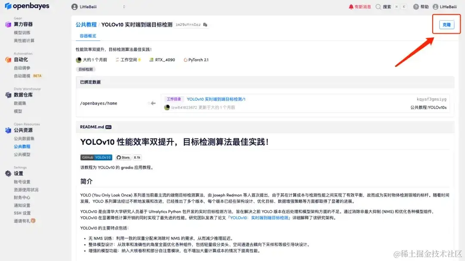Screen dimensions: 465x261
Task: Click the 自动化 sidebar icon
Action: (x=8, y=59)
